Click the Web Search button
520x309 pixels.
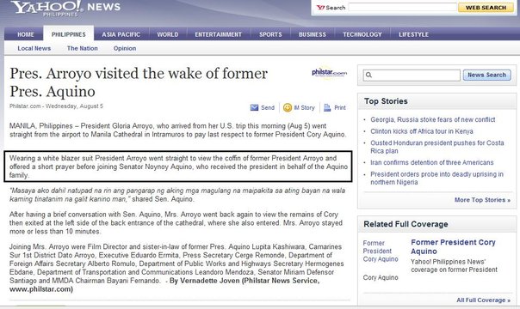click(x=486, y=8)
